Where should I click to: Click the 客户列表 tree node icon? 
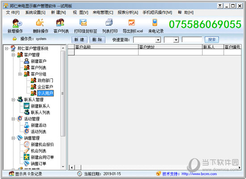point(26,68)
